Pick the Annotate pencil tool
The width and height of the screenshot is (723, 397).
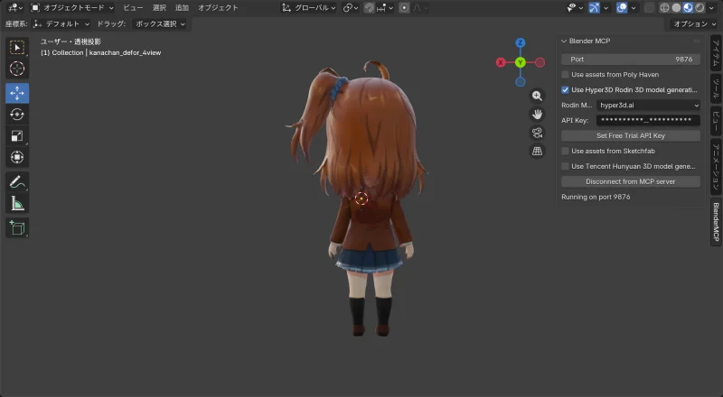pyautogui.click(x=17, y=181)
